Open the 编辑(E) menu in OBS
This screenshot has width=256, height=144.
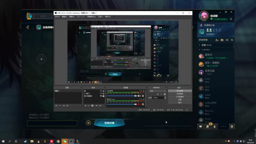point(64,17)
